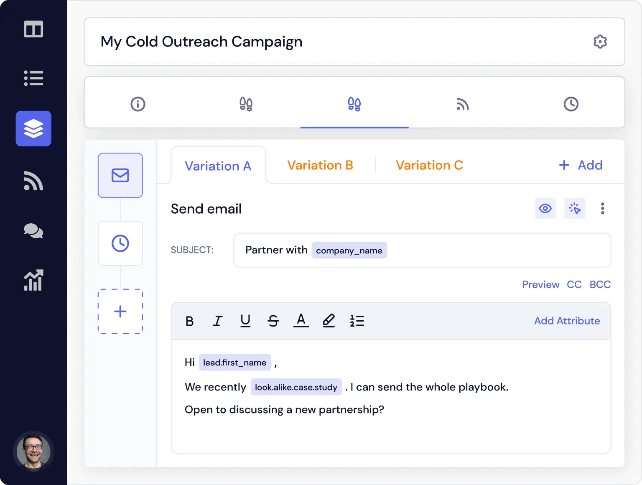642x485 pixels.
Task: Add a new sequence step
Action: coord(120,311)
